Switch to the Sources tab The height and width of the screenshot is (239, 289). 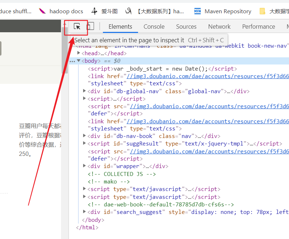point(186,27)
